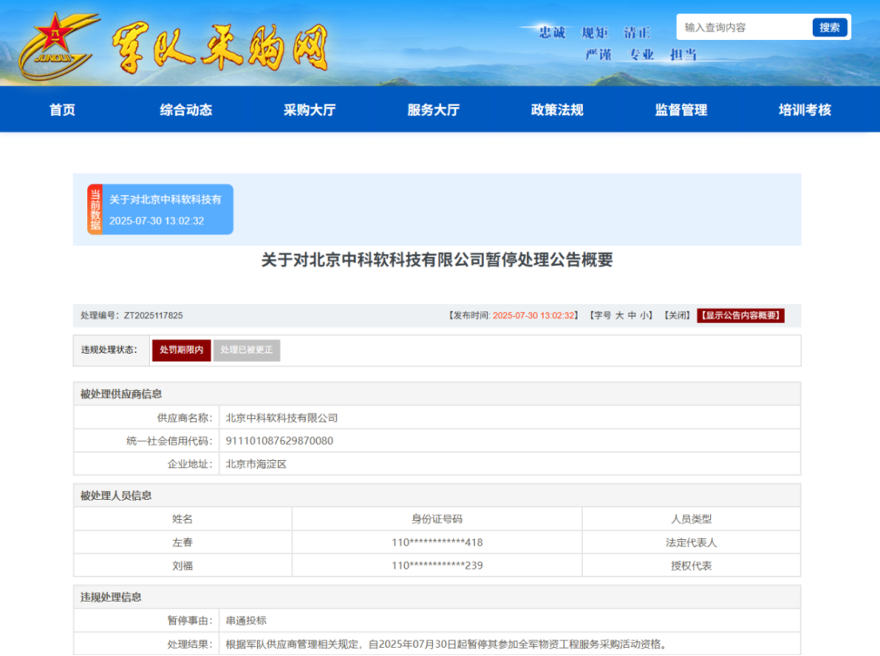Open the 政策法规 menu

coord(558,110)
